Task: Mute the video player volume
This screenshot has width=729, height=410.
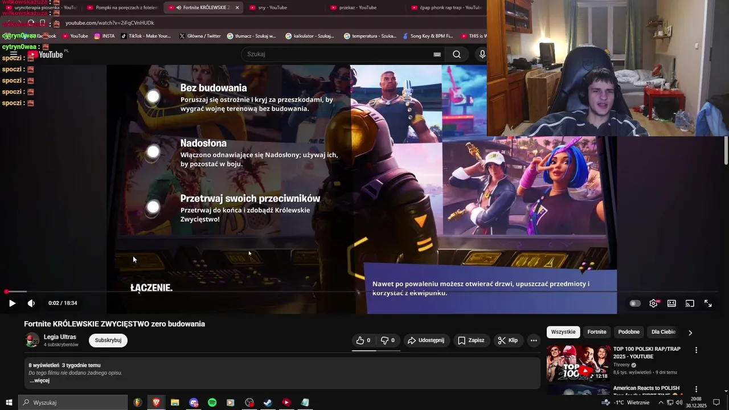Action: 31,304
